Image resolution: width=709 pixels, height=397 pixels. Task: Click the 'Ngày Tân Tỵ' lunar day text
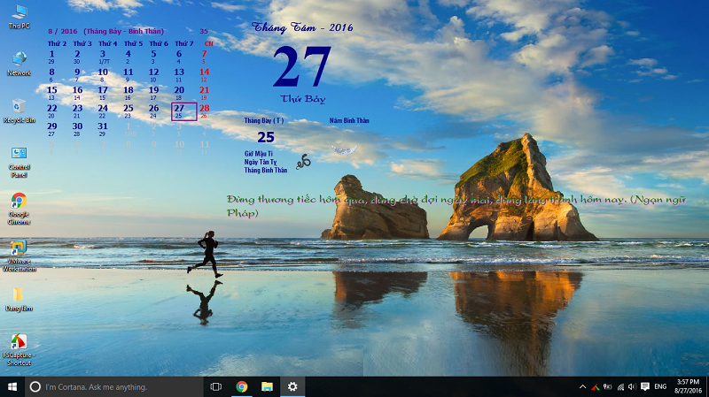tap(261, 162)
